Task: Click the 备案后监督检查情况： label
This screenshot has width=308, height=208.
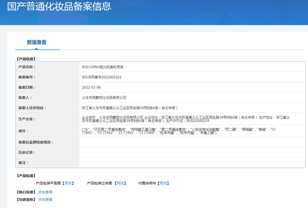Action: 36,142
